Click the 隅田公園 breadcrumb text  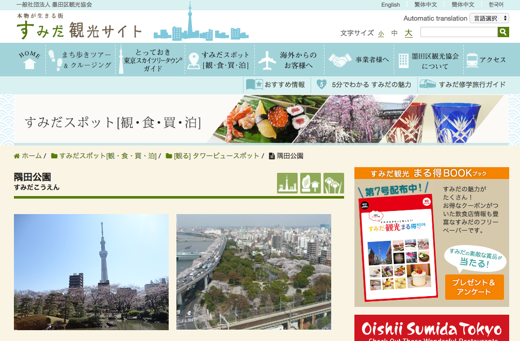[290, 156]
